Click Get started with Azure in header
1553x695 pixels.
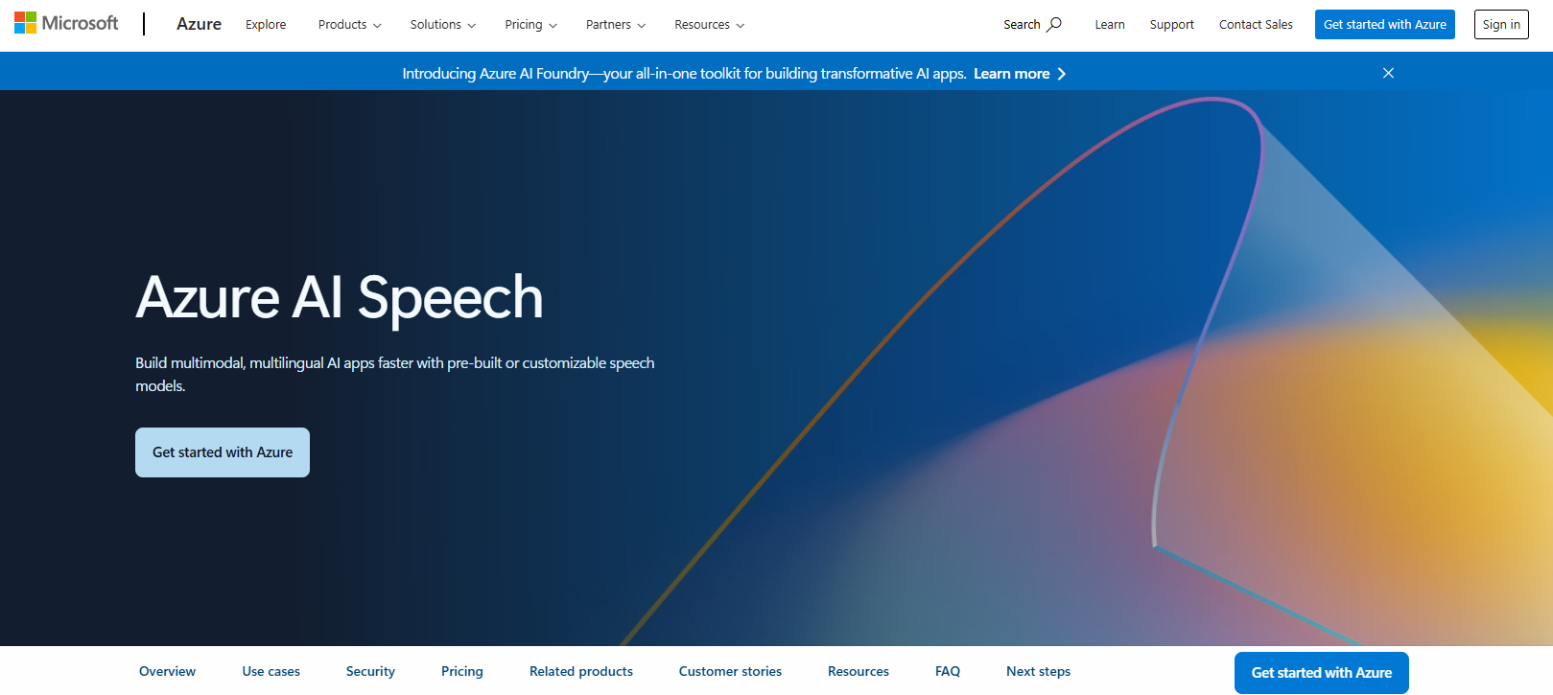pyautogui.click(x=1384, y=25)
